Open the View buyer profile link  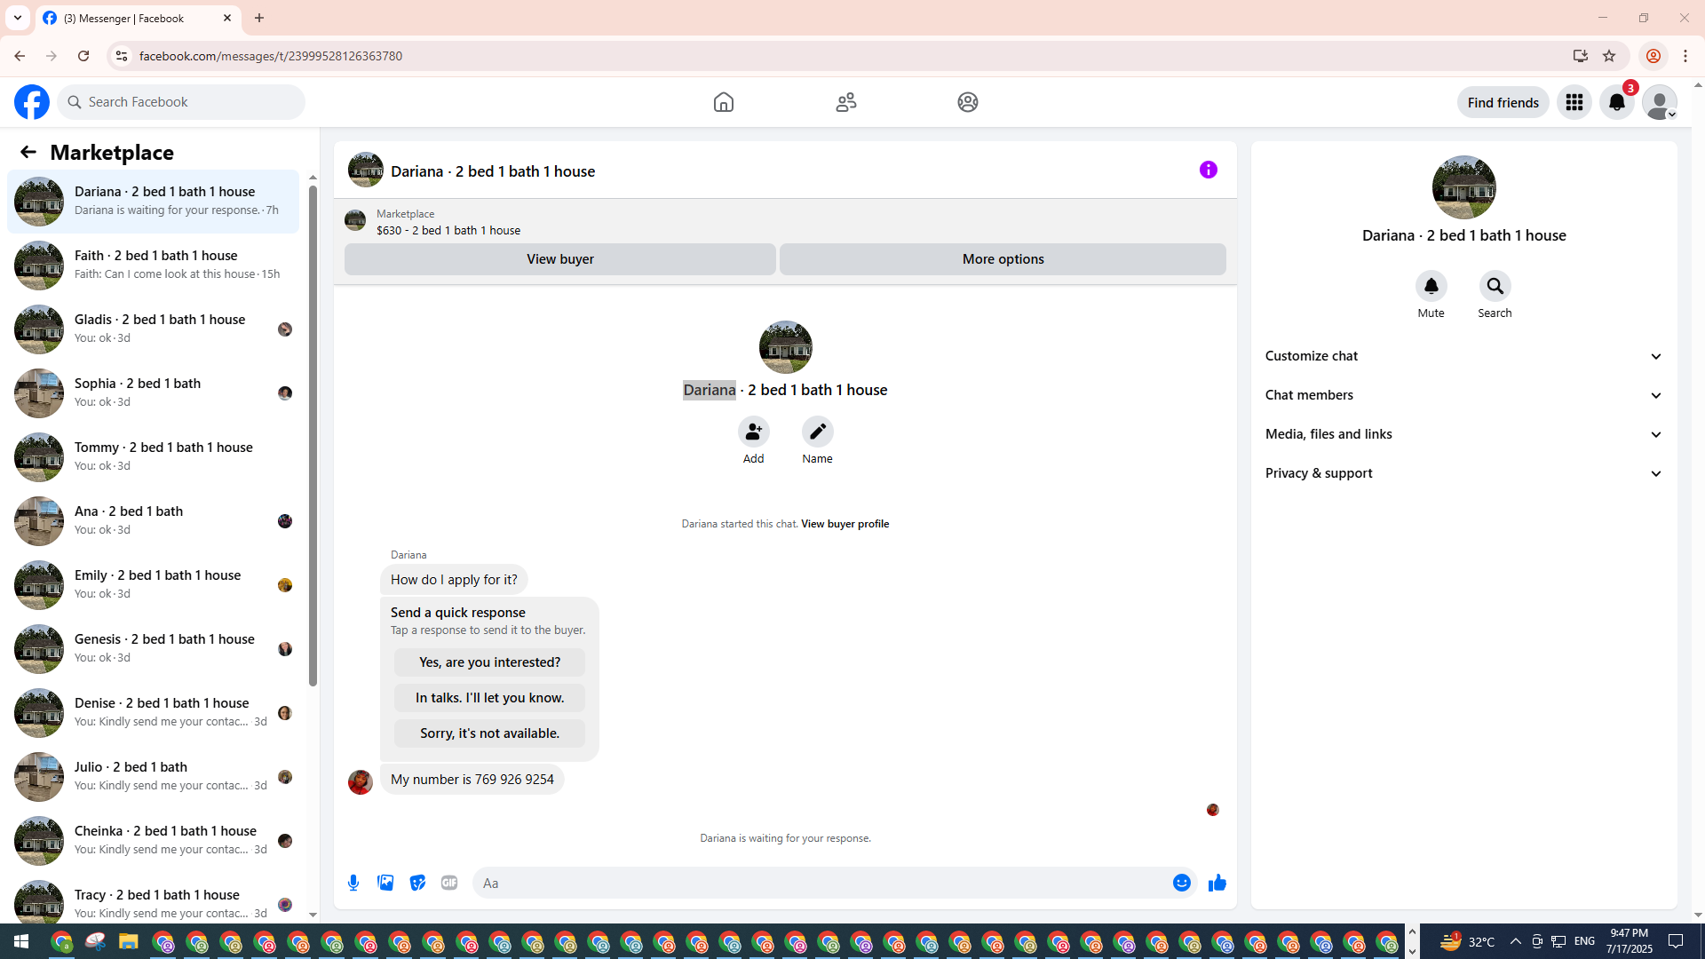pyautogui.click(x=845, y=524)
